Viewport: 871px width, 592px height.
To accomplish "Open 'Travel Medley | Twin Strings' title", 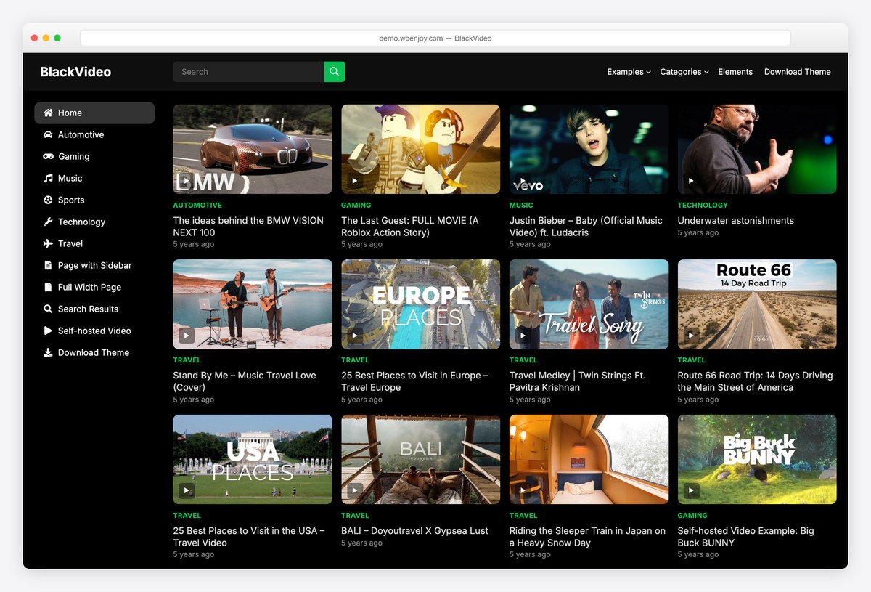I will (577, 381).
